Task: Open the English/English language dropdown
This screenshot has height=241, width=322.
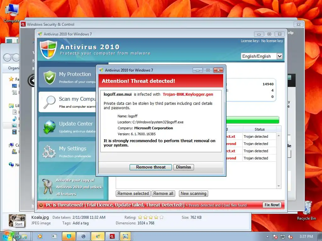Action: pyautogui.click(x=280, y=56)
